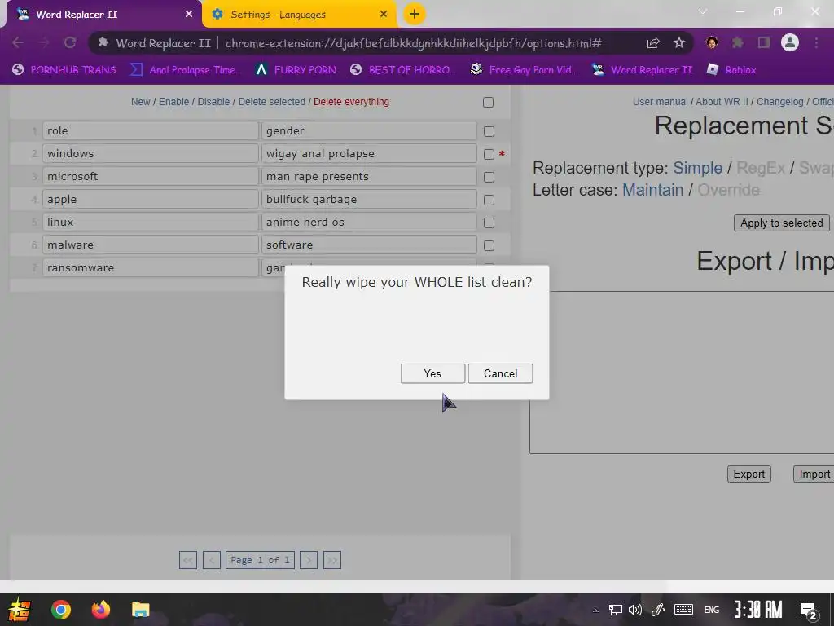Close the Word Replacer II tab
The image size is (834, 626).
click(189, 15)
